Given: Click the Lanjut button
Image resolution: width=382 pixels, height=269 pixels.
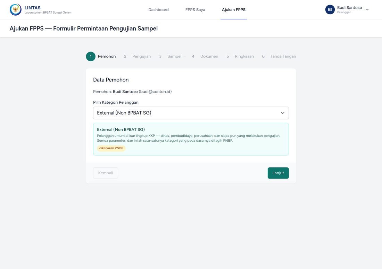Looking at the screenshot, I should [x=278, y=173].
